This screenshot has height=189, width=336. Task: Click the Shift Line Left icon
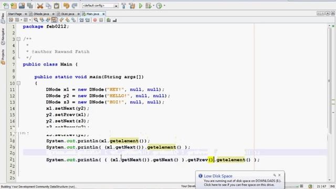81,20
